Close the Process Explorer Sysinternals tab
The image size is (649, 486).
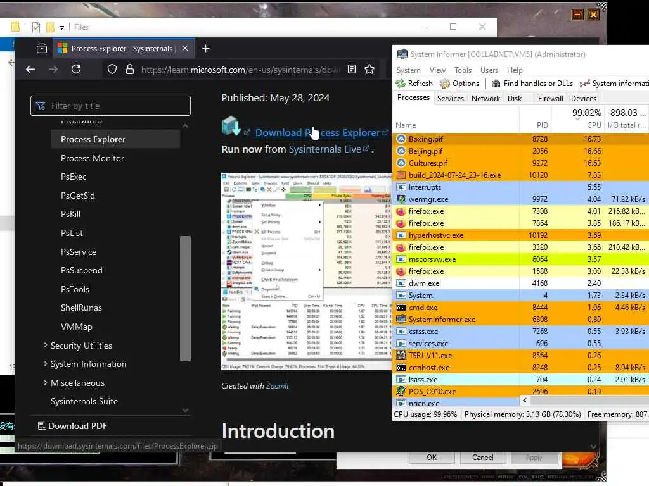tap(185, 48)
